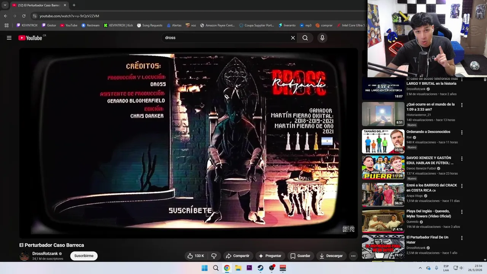Select the El Perturbador Caso Barreca tab
This screenshot has height=274, width=487.
pos(39,5)
